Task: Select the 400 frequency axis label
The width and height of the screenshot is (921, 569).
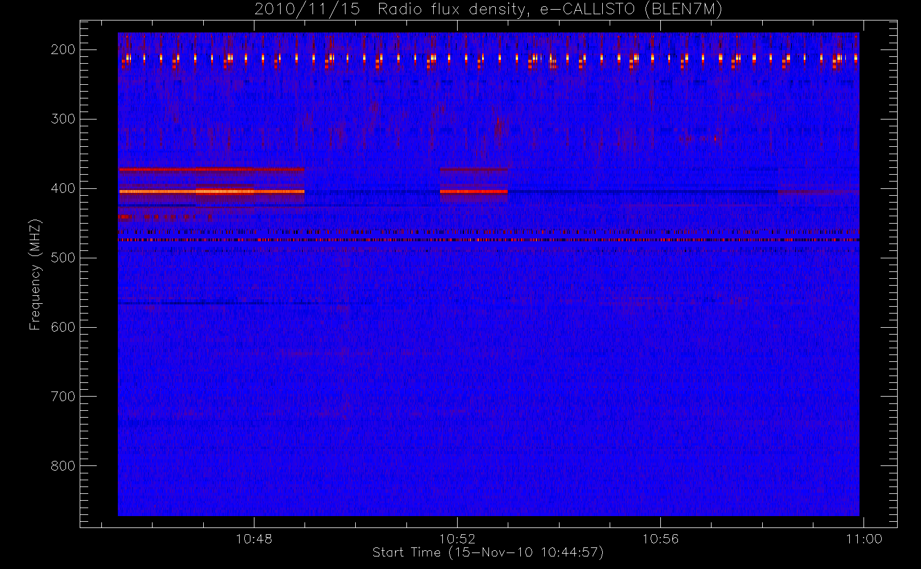Action: click(x=63, y=188)
